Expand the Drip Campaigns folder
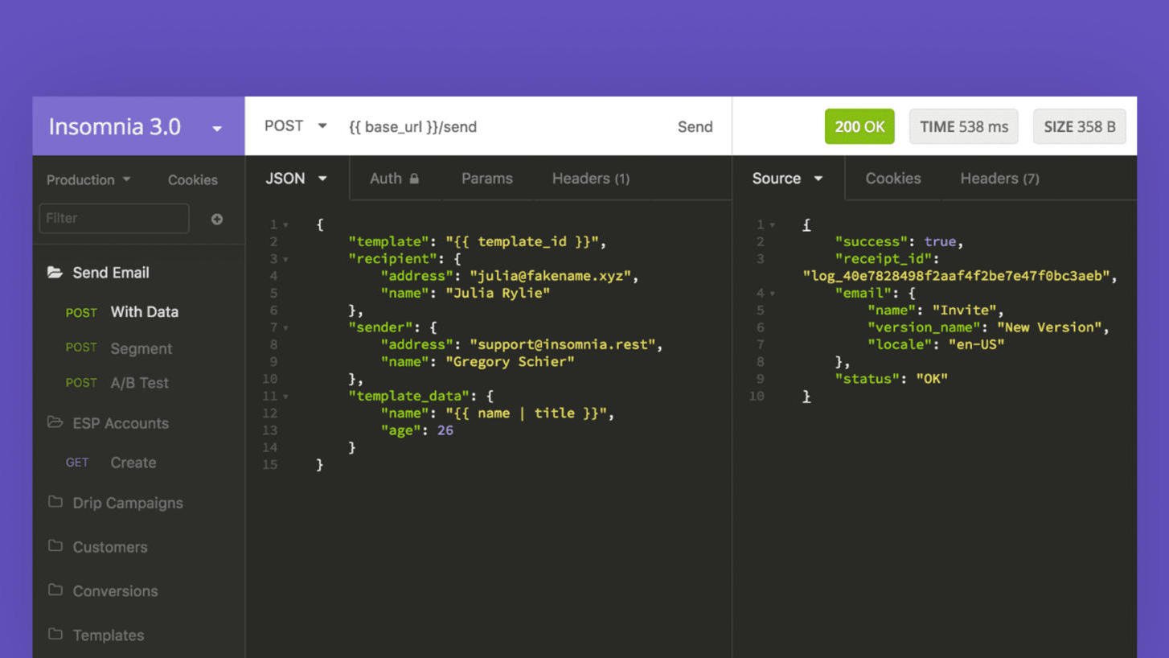 [x=127, y=503]
